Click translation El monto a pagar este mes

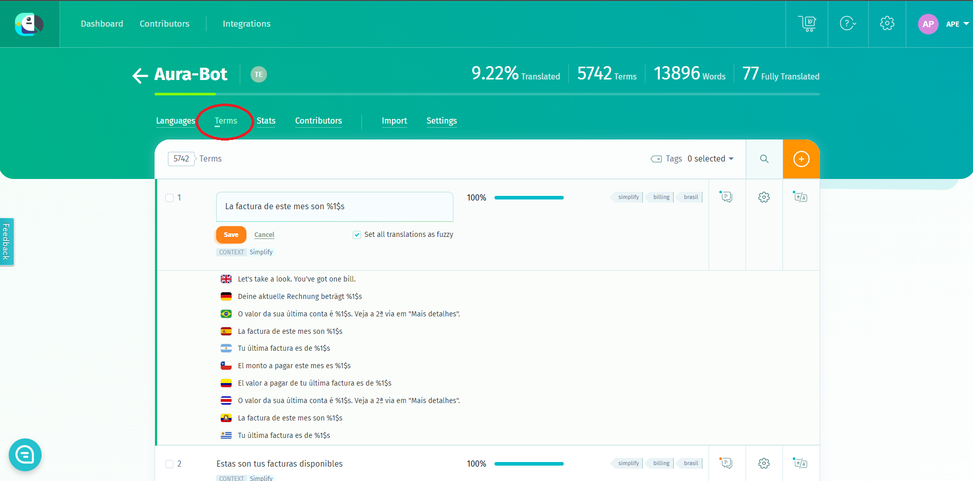294,366
